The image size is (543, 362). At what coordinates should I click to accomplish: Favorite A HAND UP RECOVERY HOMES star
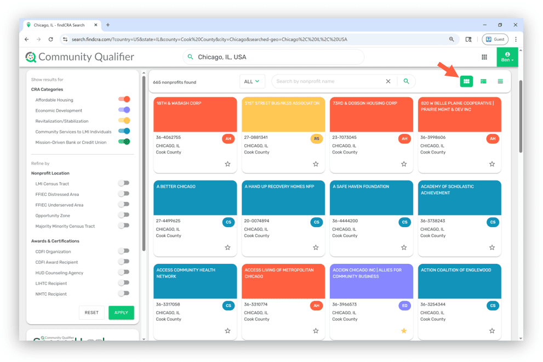[x=316, y=247]
